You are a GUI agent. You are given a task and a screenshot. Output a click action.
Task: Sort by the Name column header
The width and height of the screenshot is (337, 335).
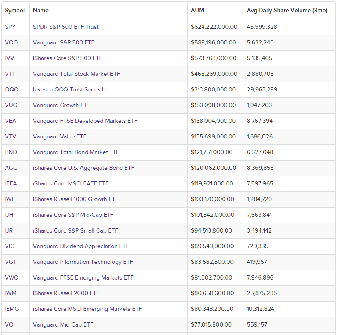click(41, 11)
